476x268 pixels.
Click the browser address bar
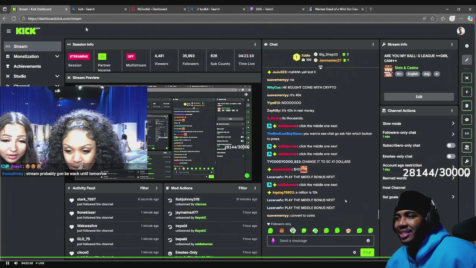click(223, 19)
